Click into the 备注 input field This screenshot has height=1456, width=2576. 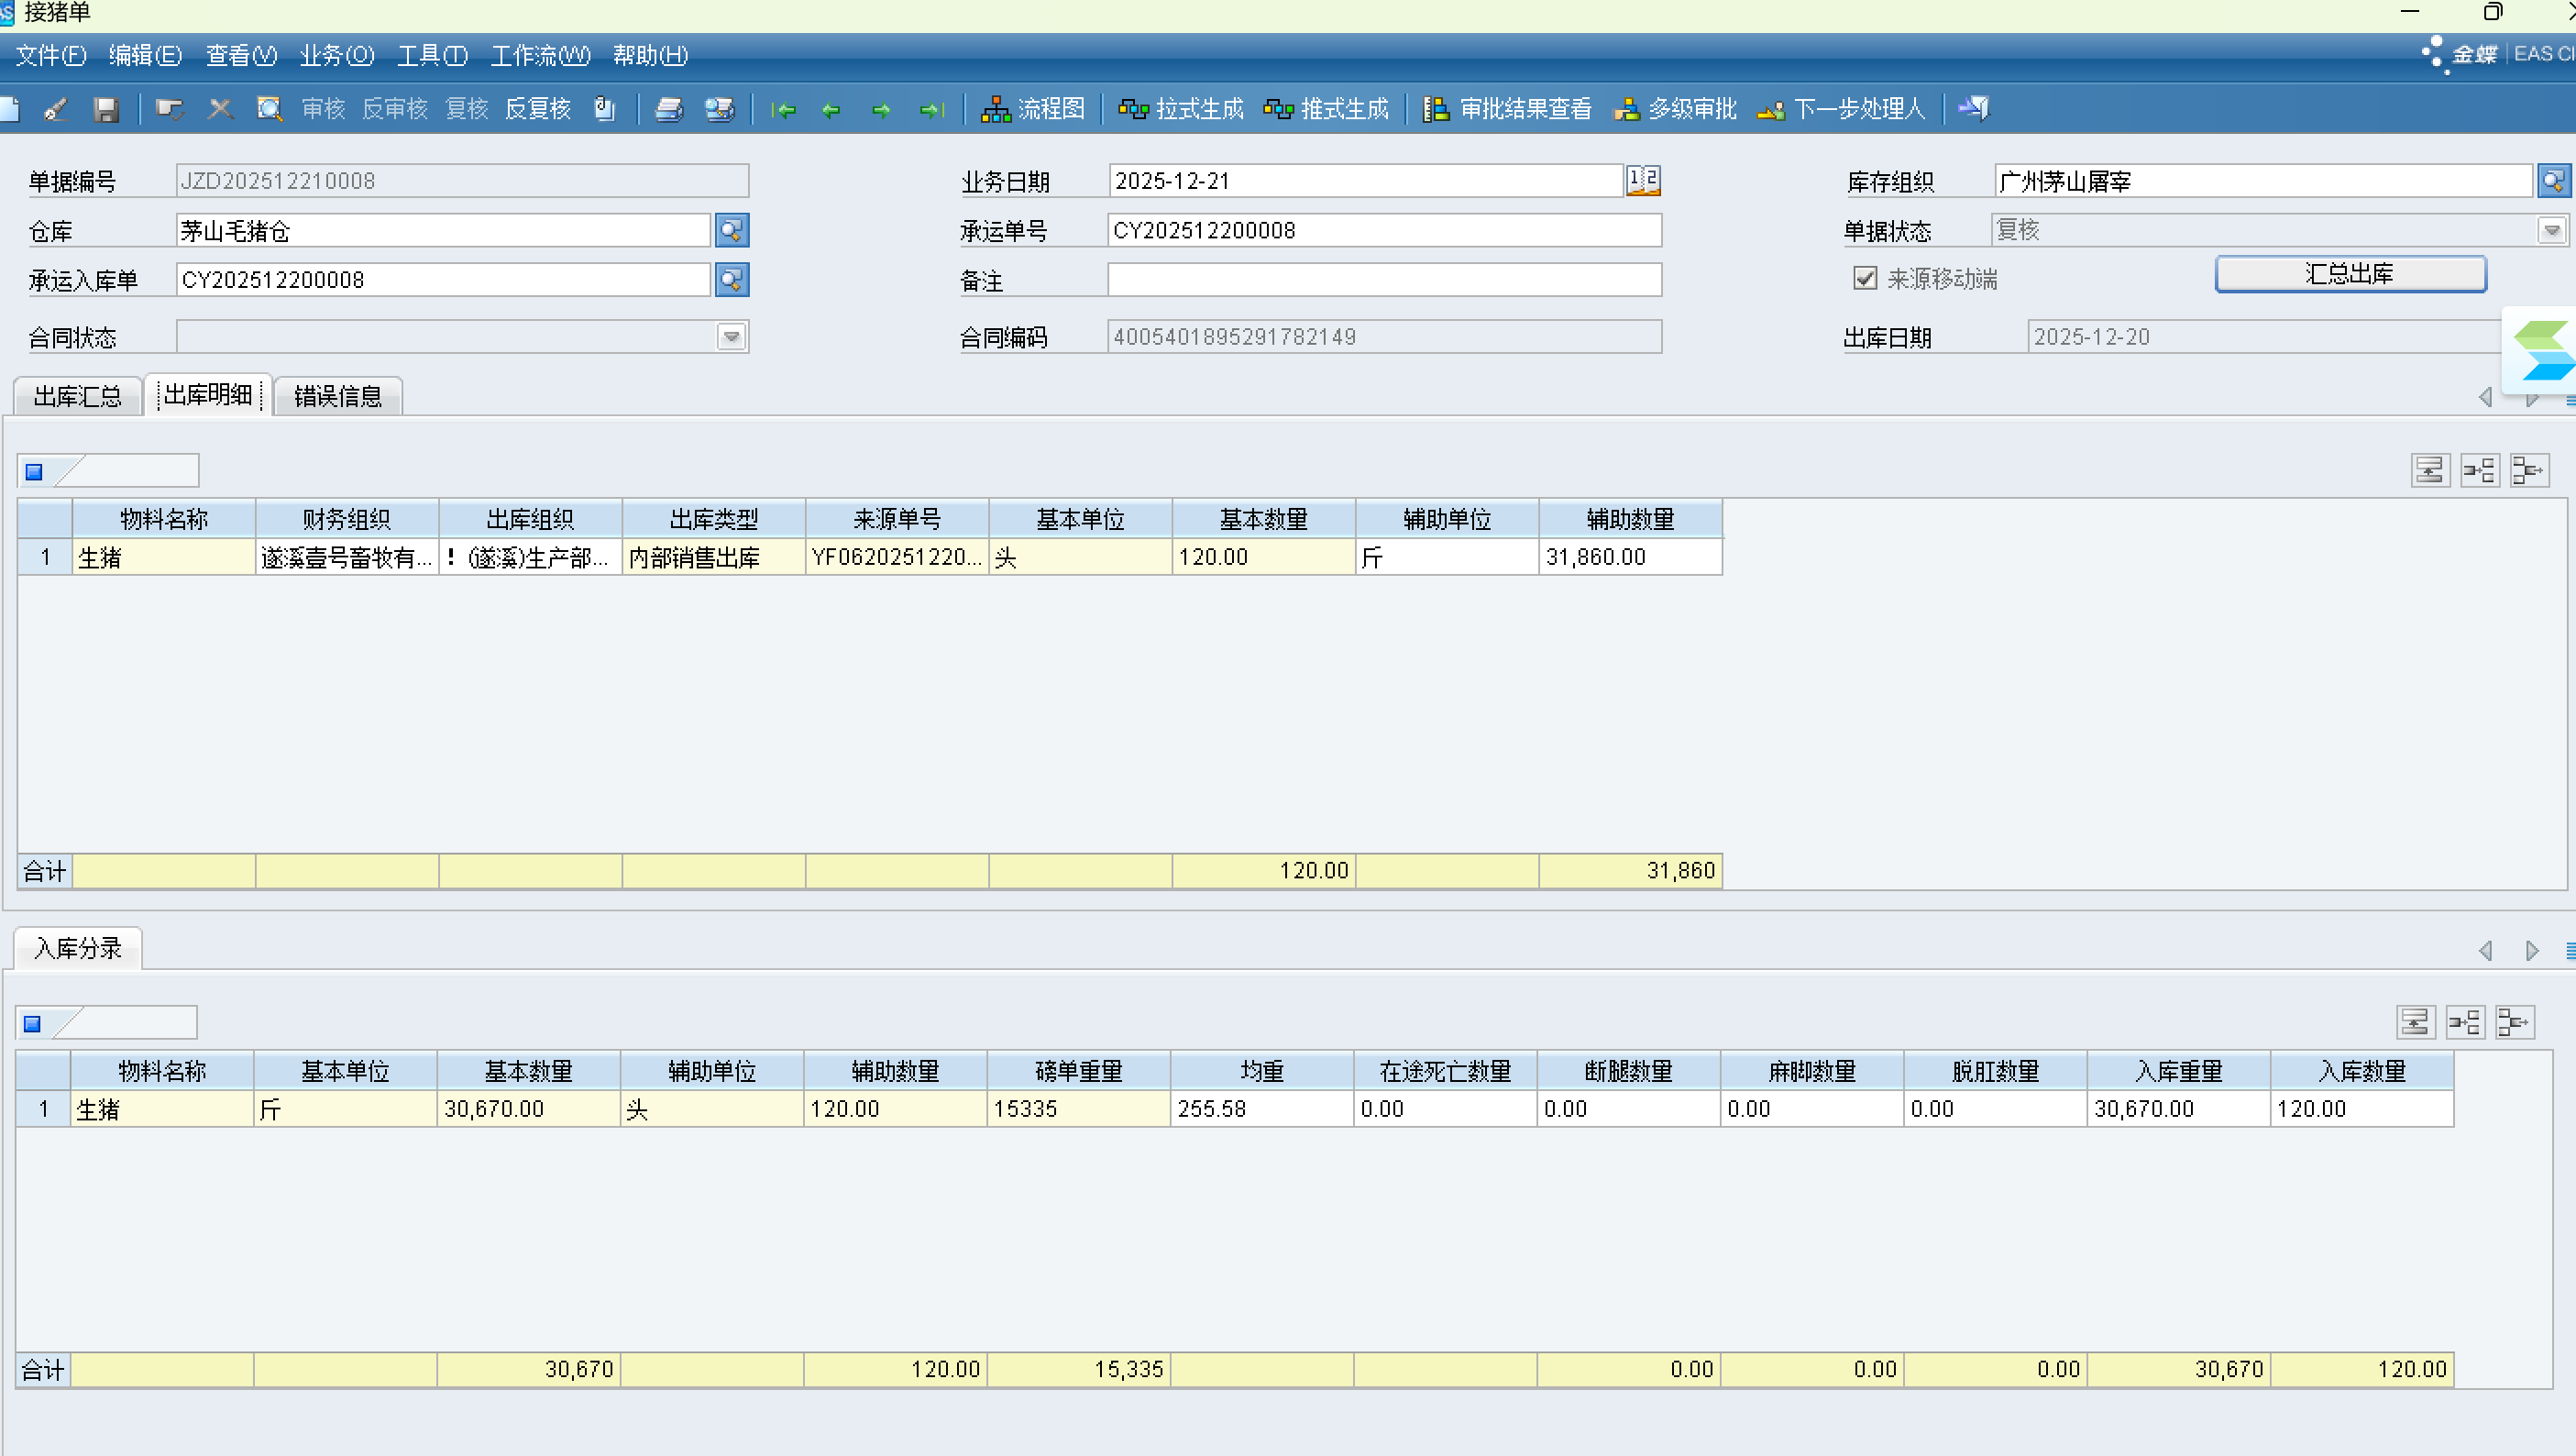tap(1384, 280)
